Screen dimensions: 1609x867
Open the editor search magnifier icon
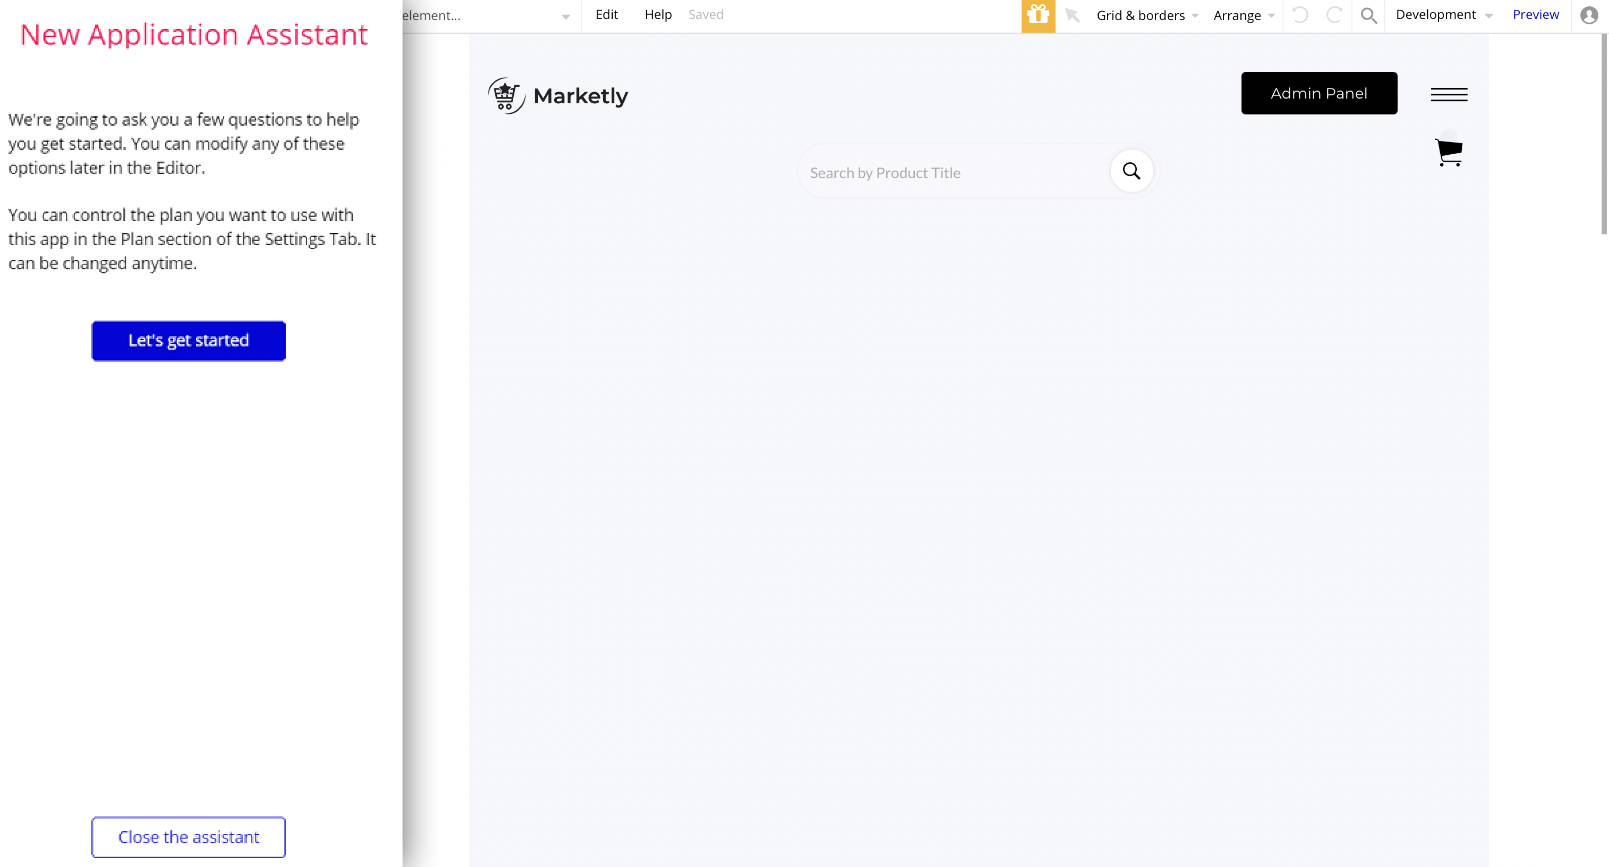1368,15
